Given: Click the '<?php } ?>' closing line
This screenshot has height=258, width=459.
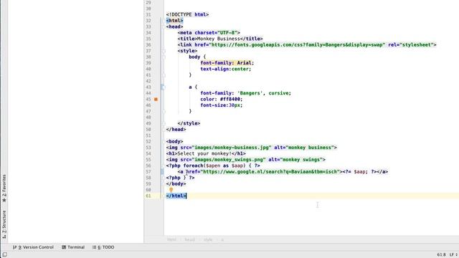Looking at the screenshot, I should pos(180,178).
